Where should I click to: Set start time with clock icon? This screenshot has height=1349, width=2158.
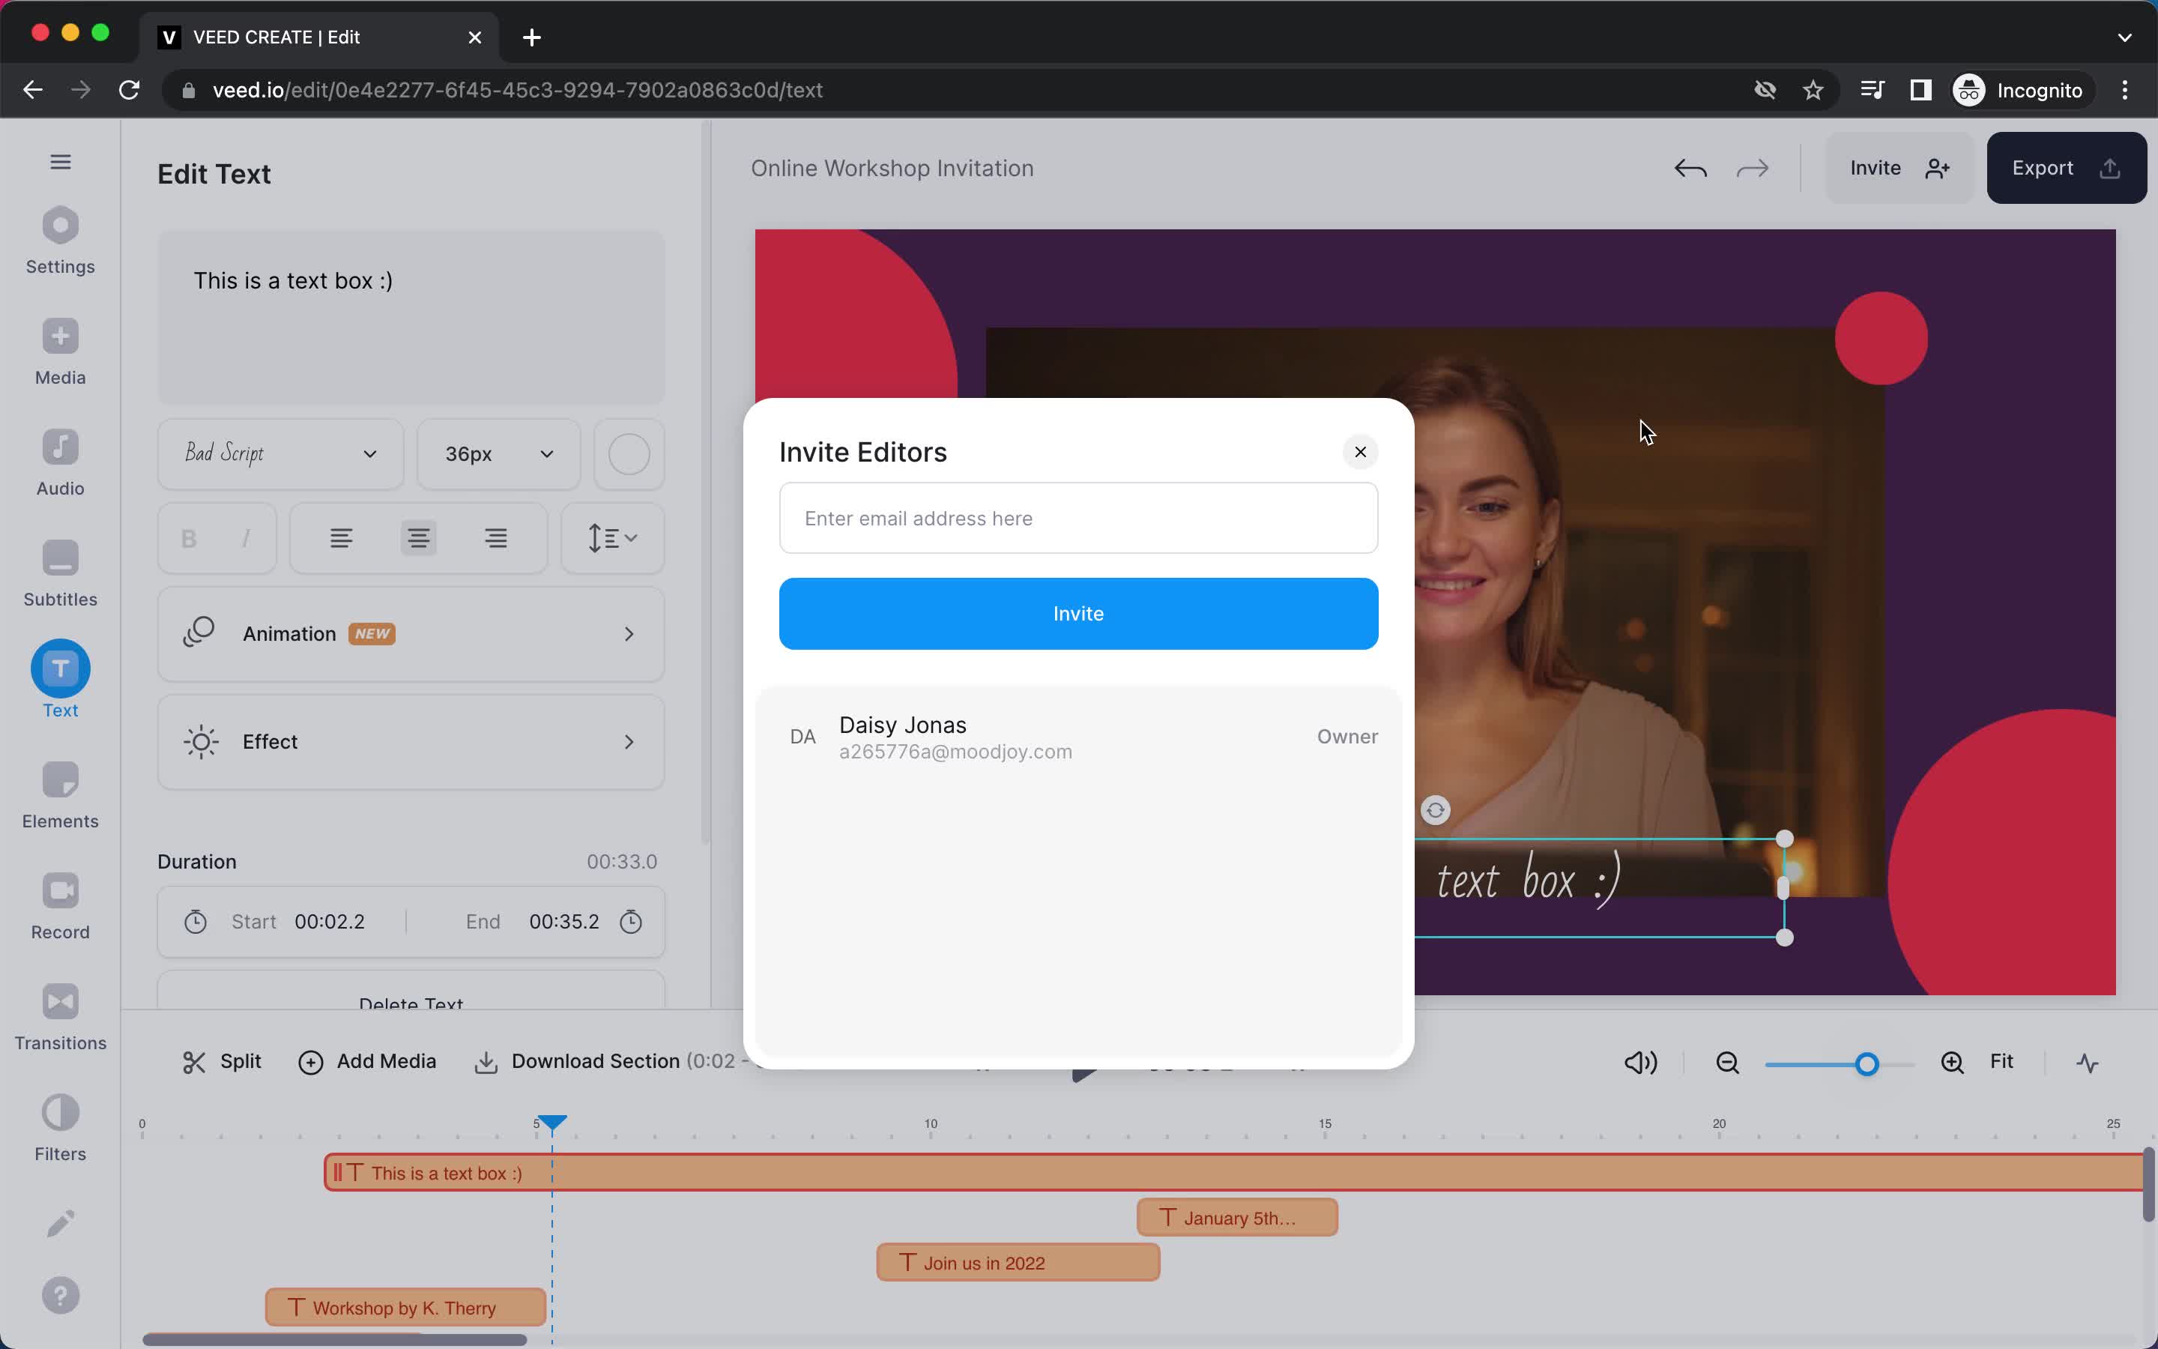click(196, 922)
